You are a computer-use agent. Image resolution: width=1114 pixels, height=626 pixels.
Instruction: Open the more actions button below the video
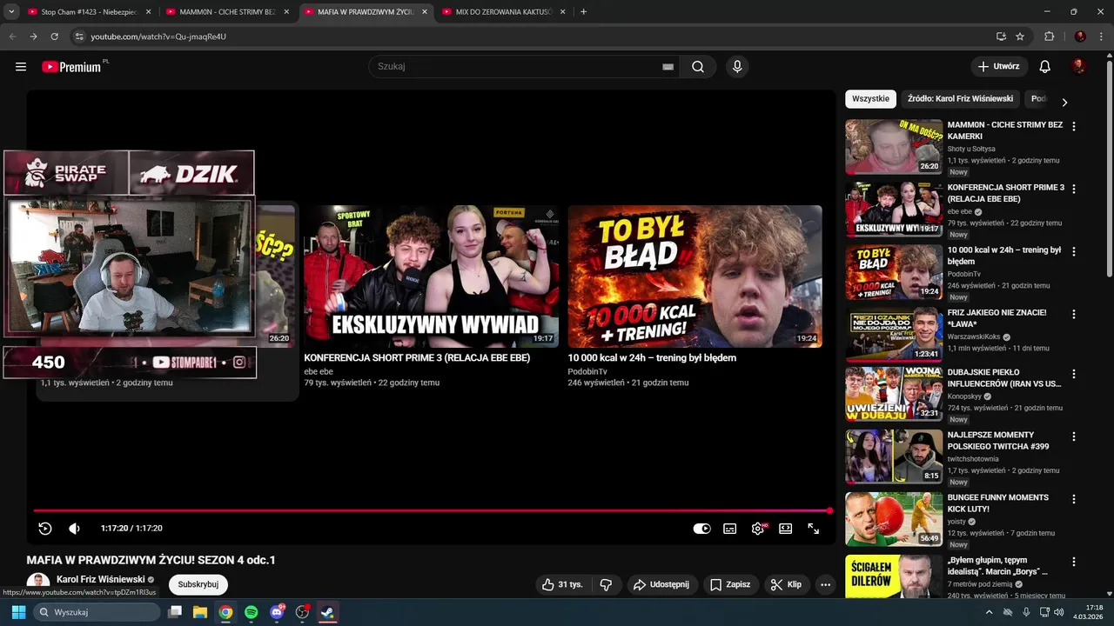826,584
